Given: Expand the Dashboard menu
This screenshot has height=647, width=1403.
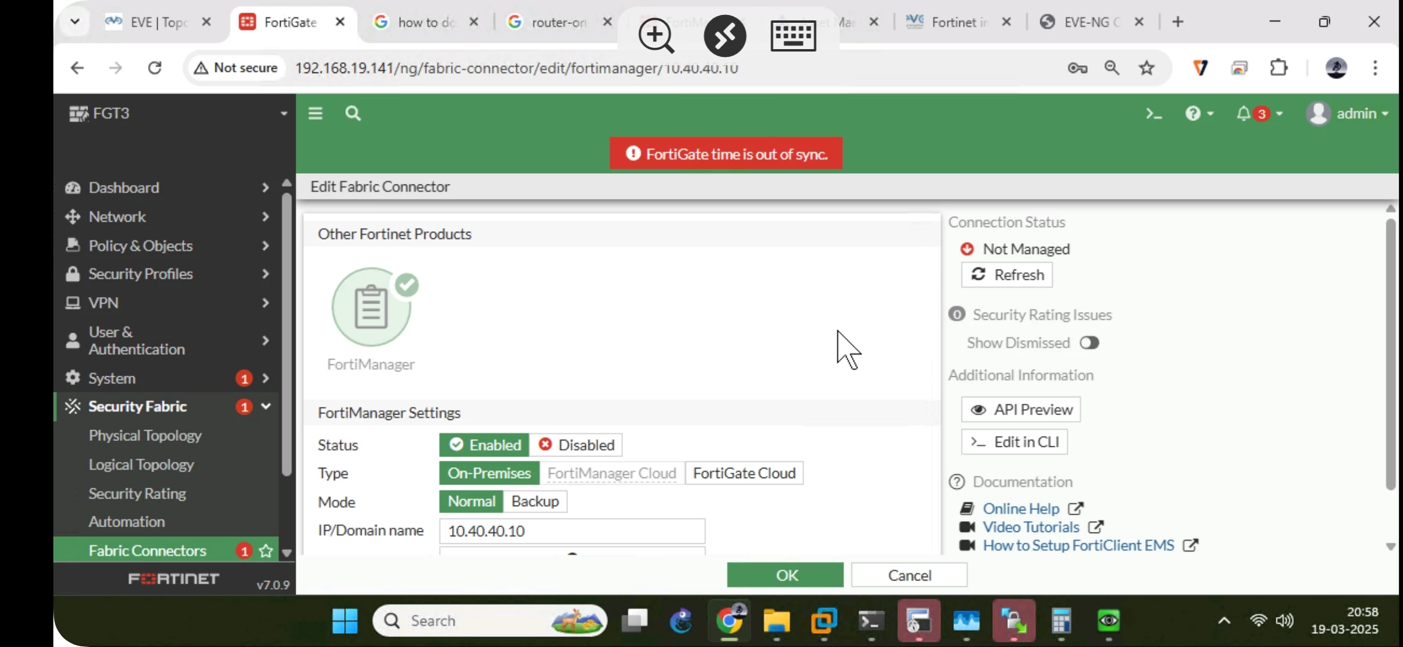Looking at the screenshot, I should click(x=167, y=188).
